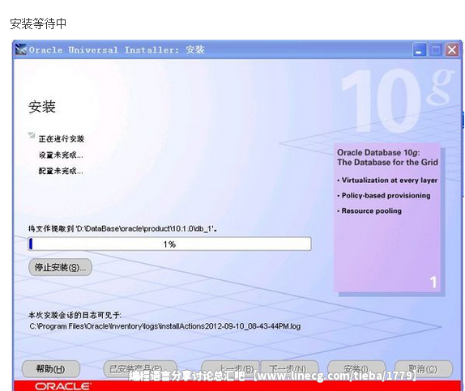Screen dimensions: 465x391
Task: Go back with the 上一步(B) button
Action: [230, 369]
